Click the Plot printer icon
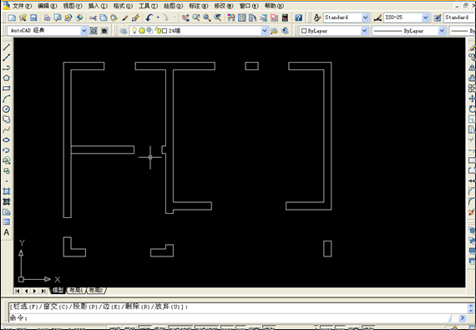This screenshot has width=476, height=330. 47,18
